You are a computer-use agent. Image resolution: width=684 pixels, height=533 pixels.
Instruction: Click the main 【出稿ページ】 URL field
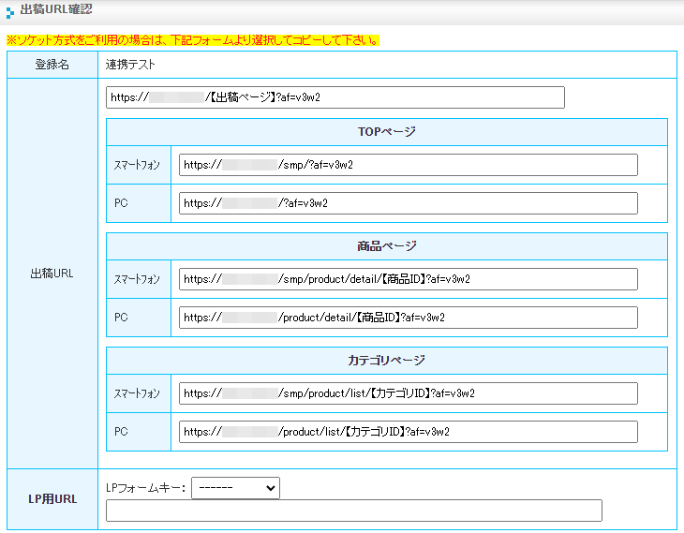(335, 97)
